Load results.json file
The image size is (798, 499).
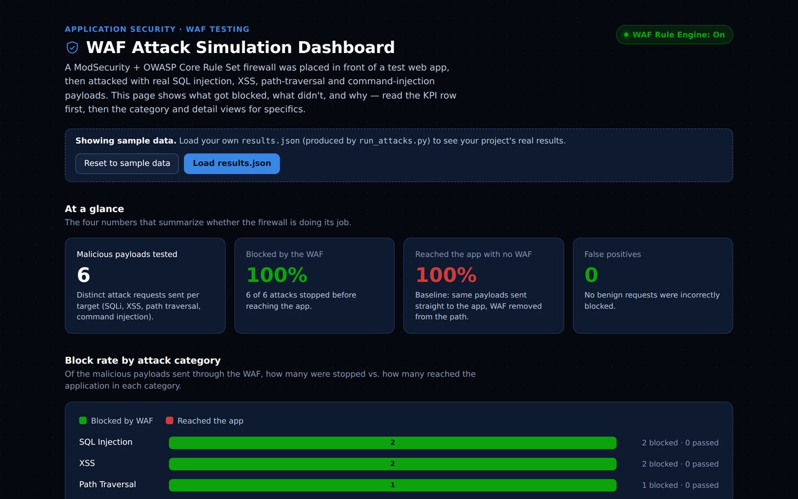click(x=232, y=163)
